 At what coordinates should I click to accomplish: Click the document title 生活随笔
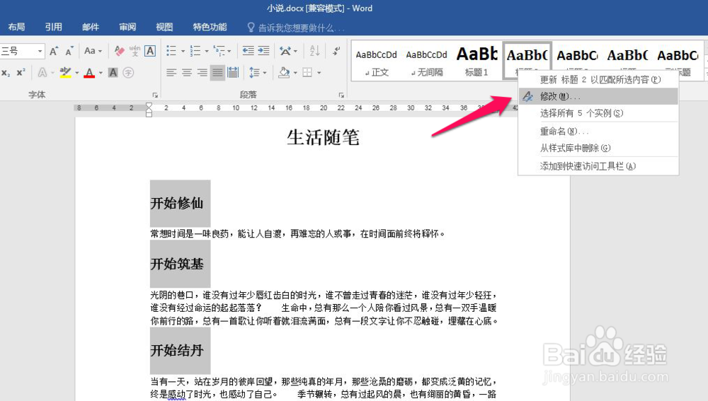323,137
